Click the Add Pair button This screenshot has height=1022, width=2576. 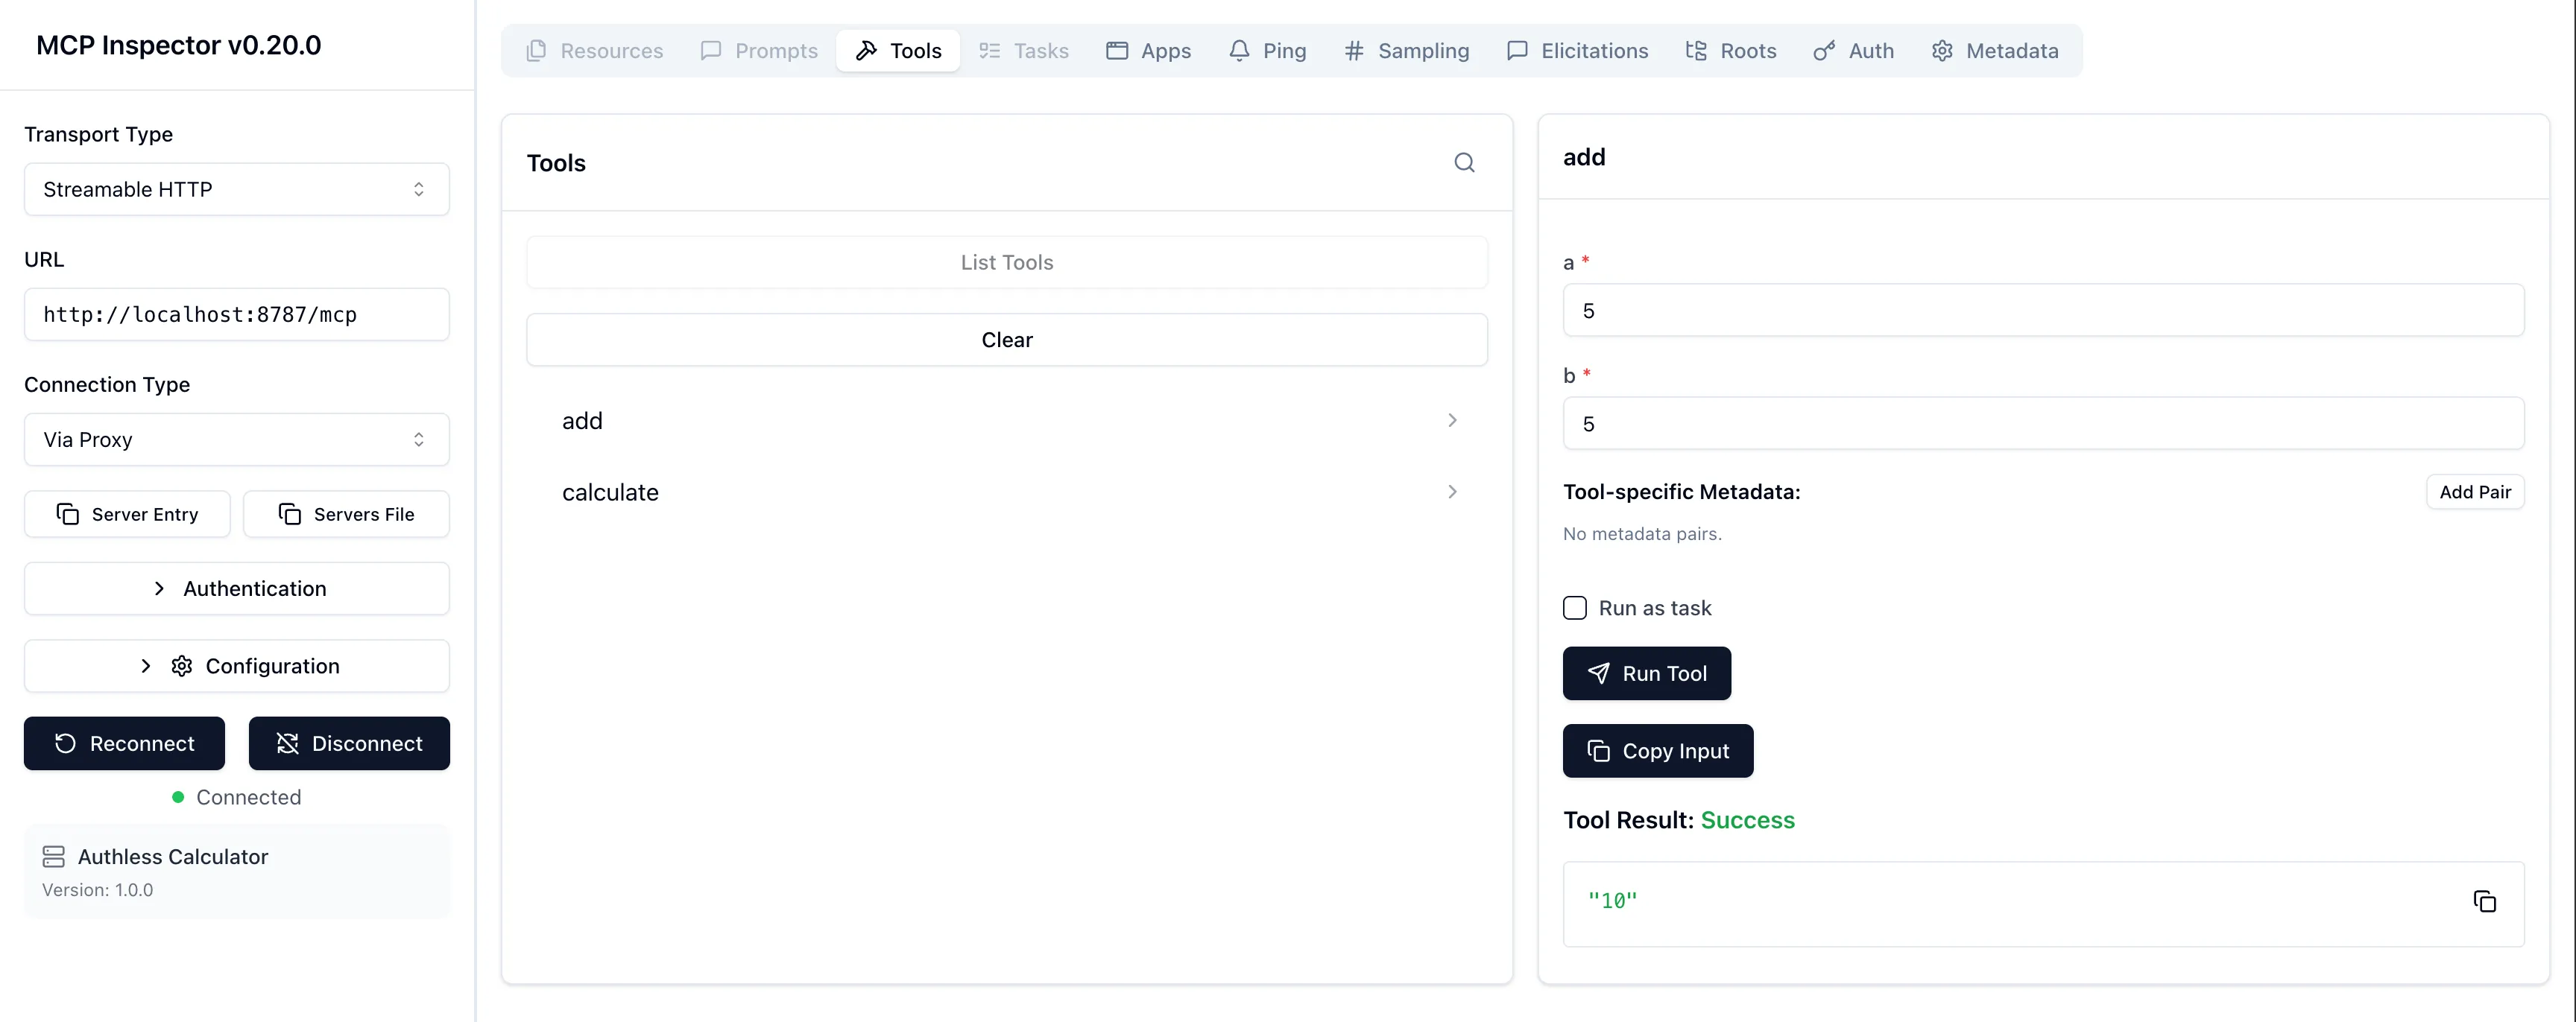click(2475, 492)
